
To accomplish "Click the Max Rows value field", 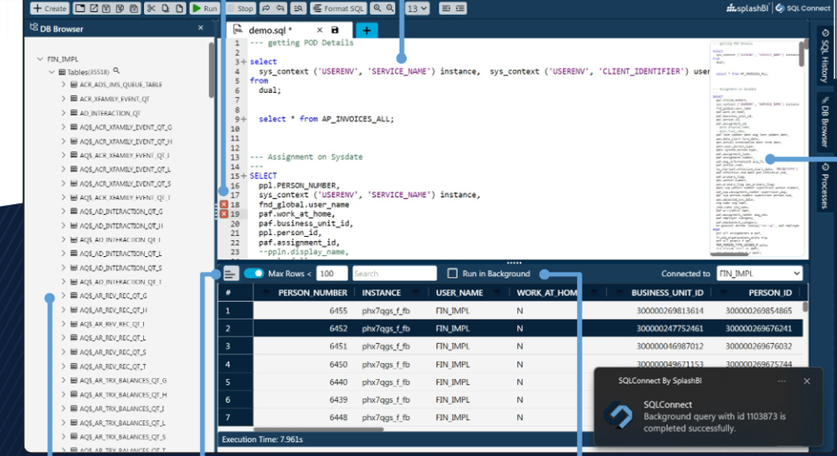I will click(332, 274).
